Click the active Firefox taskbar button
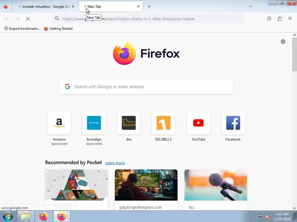Image resolution: width=297 pixels, height=222 pixels. click(x=62, y=216)
